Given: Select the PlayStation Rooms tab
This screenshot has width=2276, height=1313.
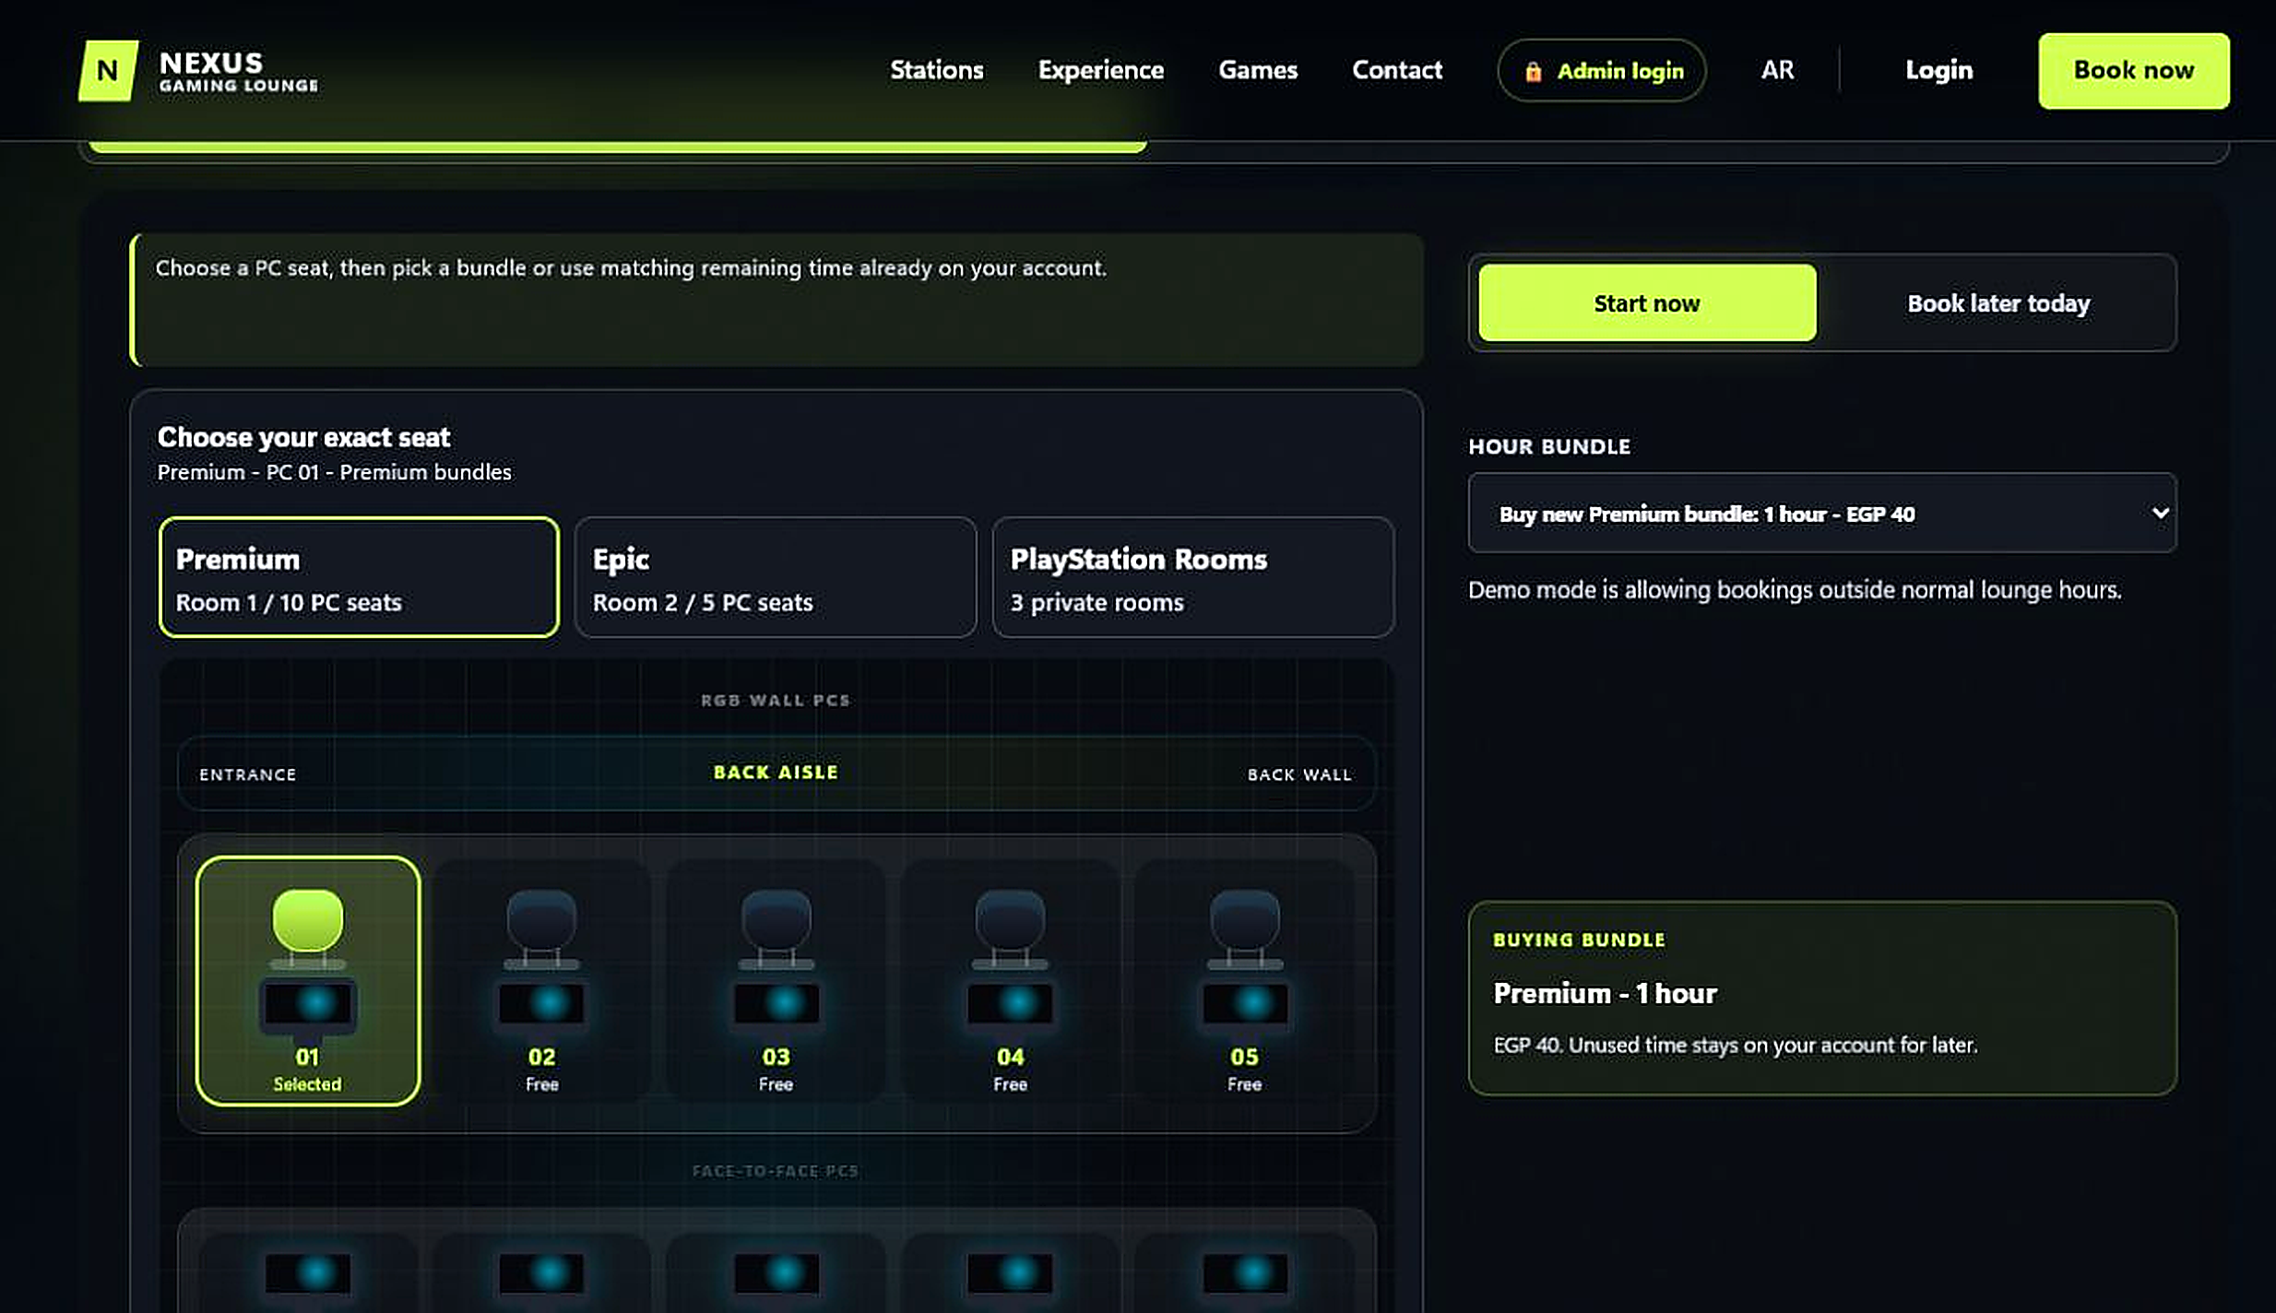Looking at the screenshot, I should pos(1192,577).
